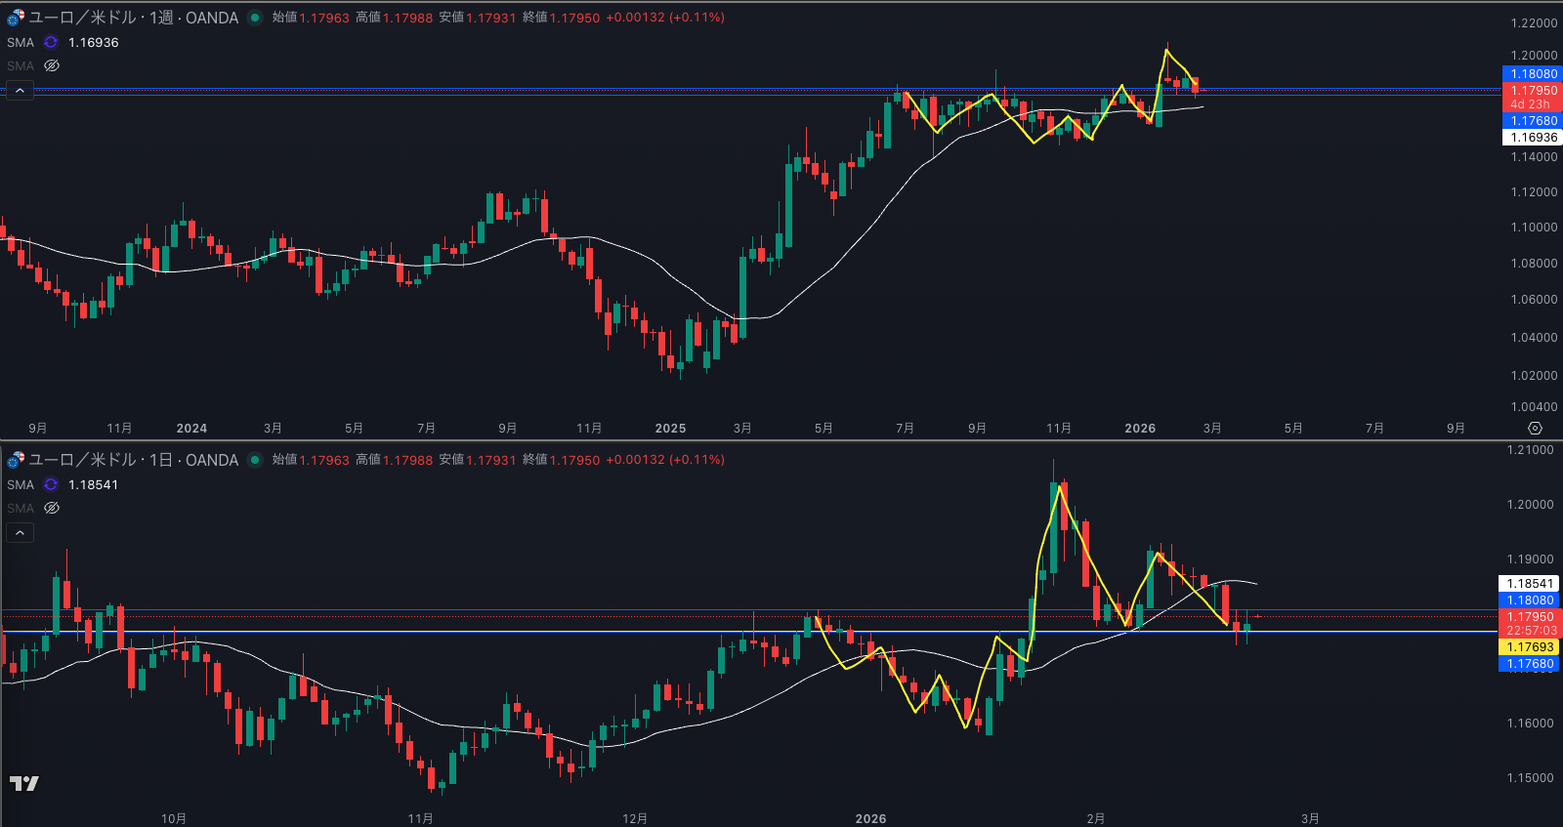Collapse the indicator legend on weekly chart
This screenshot has width=1563, height=827.
tap(21, 91)
